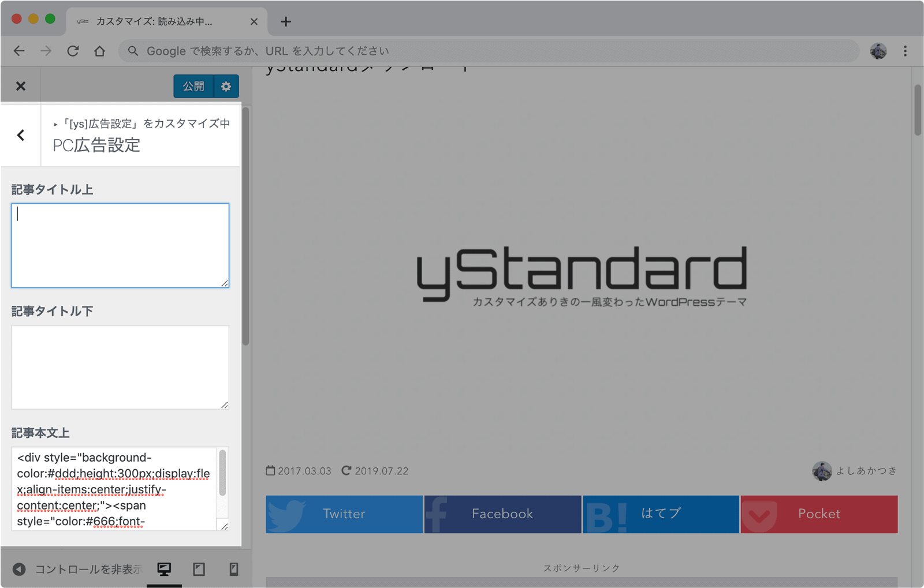This screenshot has width=924, height=588.
Task: Reload the page with refresh icon
Action: [73, 51]
